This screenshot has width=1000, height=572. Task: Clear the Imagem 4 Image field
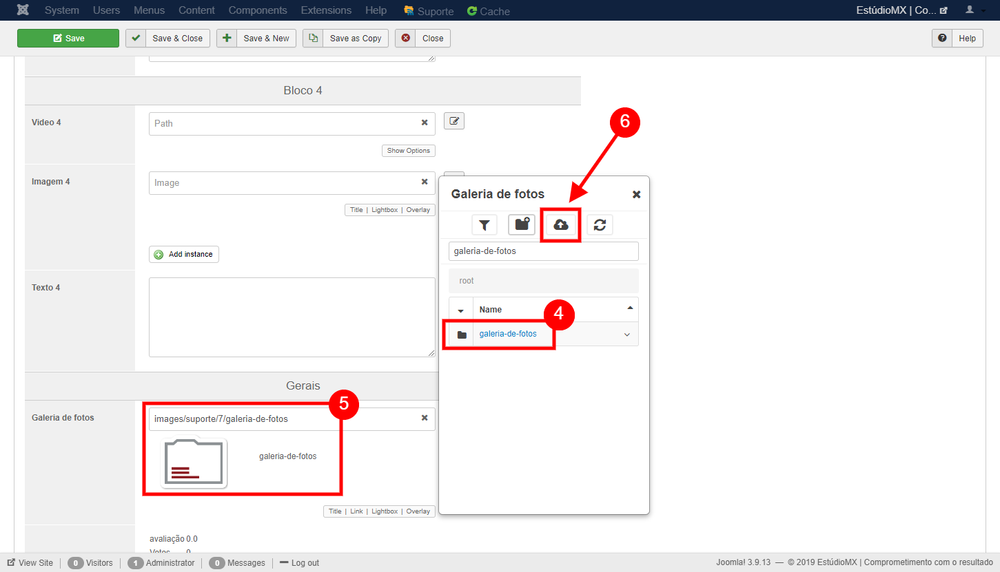click(x=425, y=182)
